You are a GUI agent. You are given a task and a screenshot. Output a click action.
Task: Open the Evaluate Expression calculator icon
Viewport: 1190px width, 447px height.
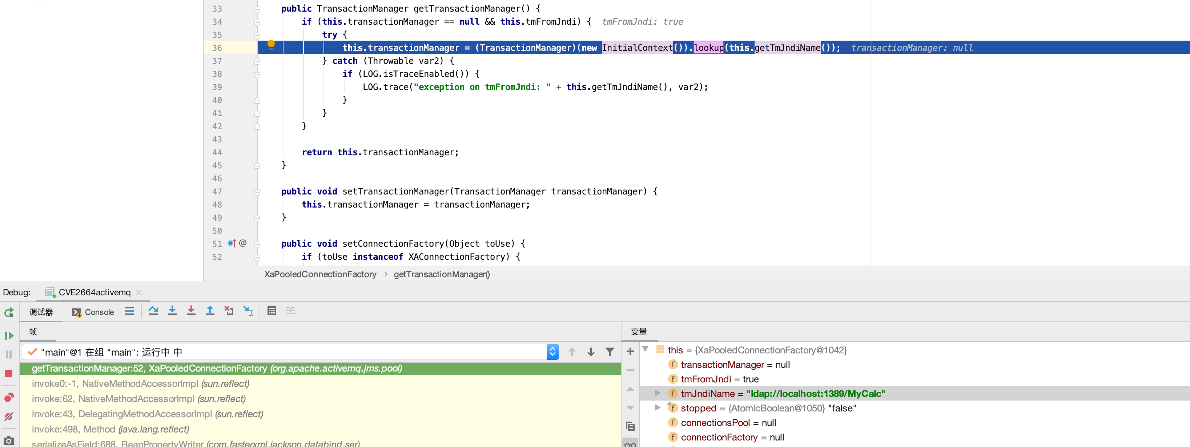pyautogui.click(x=272, y=311)
